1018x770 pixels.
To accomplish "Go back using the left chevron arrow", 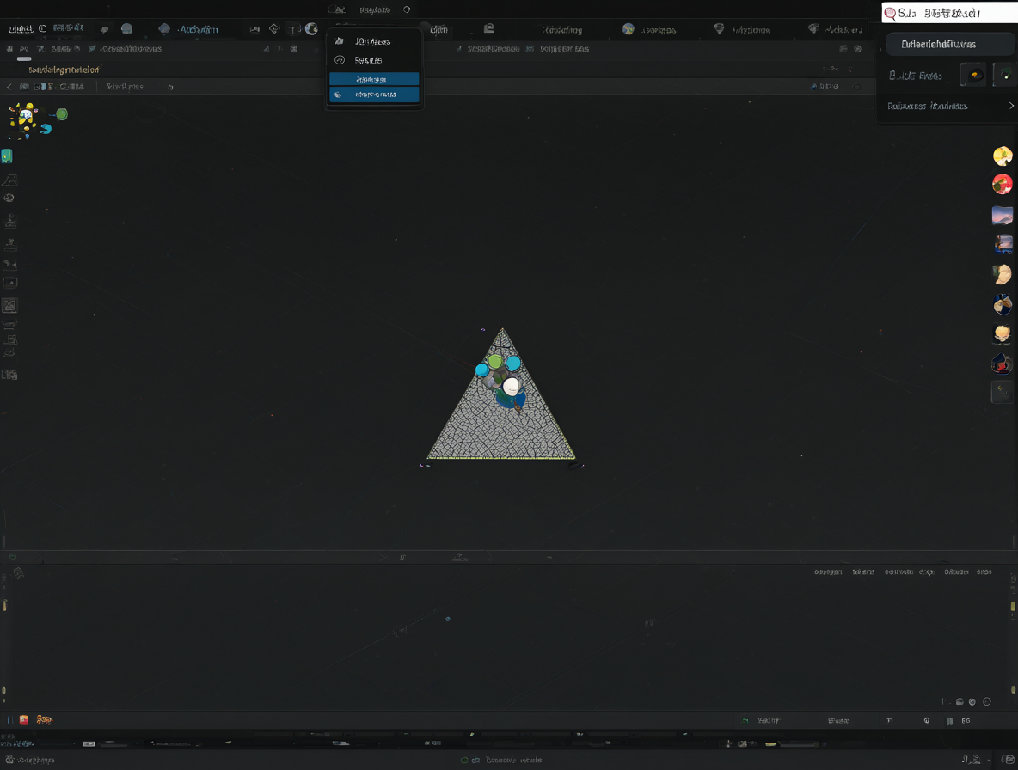I will (x=9, y=86).
